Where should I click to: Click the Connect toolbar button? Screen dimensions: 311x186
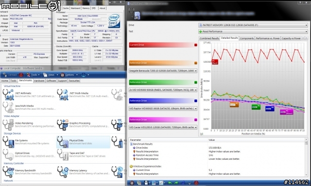[x=10, y=75]
